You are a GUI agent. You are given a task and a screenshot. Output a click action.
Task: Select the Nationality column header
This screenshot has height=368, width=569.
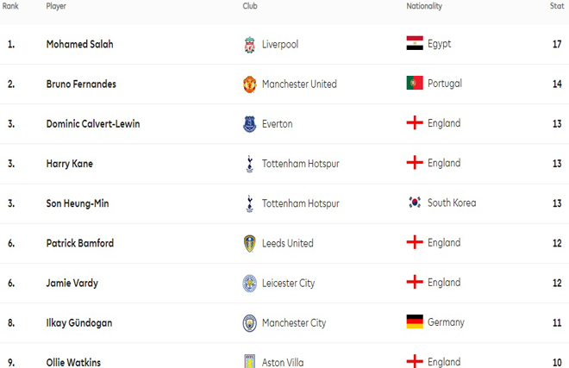pos(424,6)
